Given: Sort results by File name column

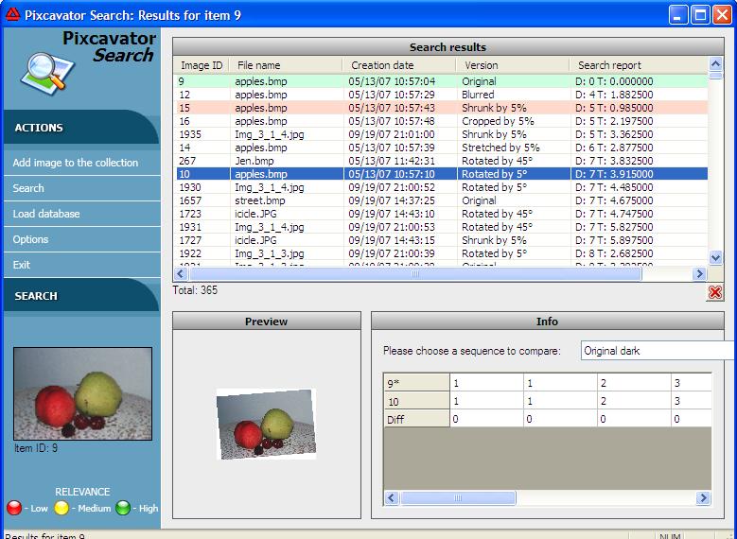Looking at the screenshot, I should pos(287,65).
